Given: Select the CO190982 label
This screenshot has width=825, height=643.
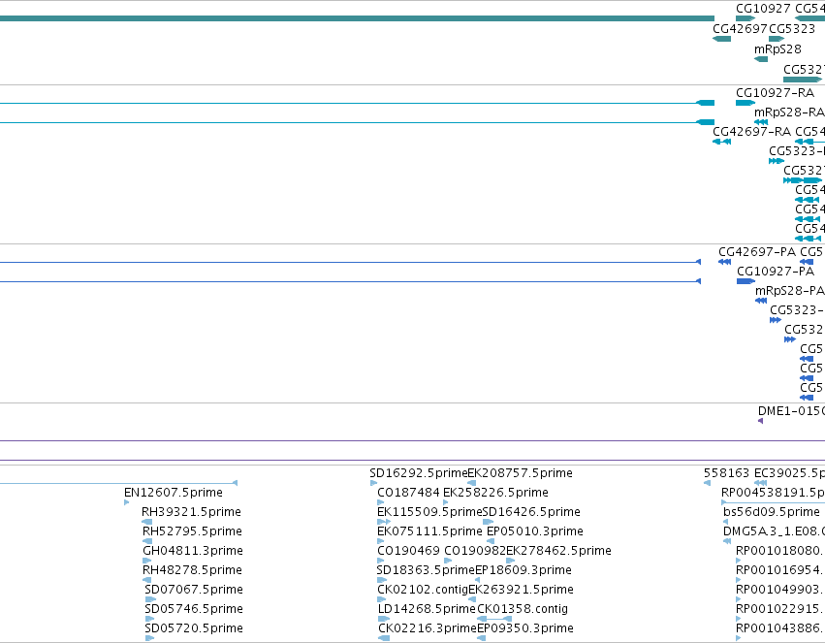Looking at the screenshot, I should click(475, 551).
